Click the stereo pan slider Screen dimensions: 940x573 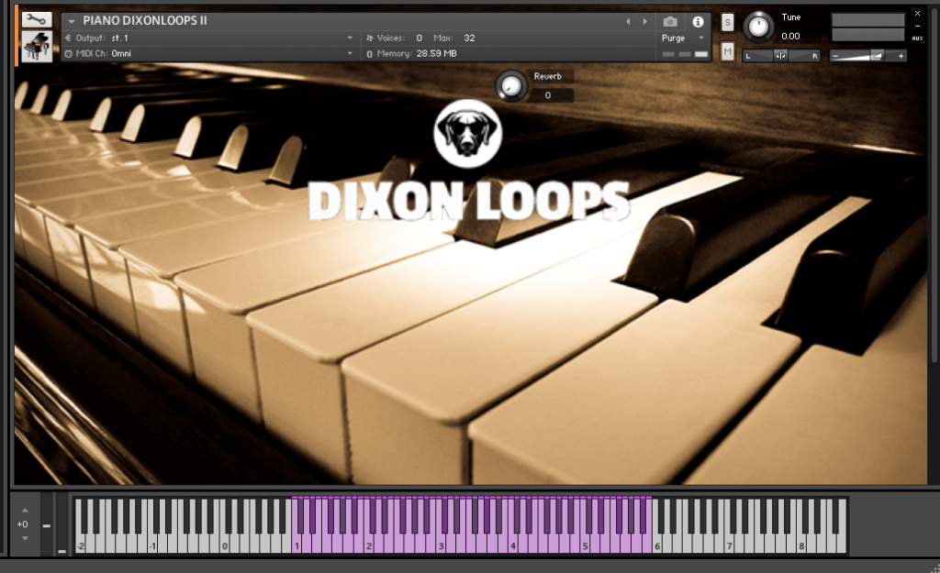coord(780,56)
